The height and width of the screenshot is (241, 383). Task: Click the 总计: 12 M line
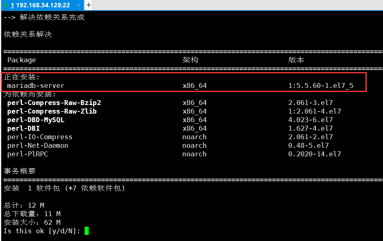24,205
